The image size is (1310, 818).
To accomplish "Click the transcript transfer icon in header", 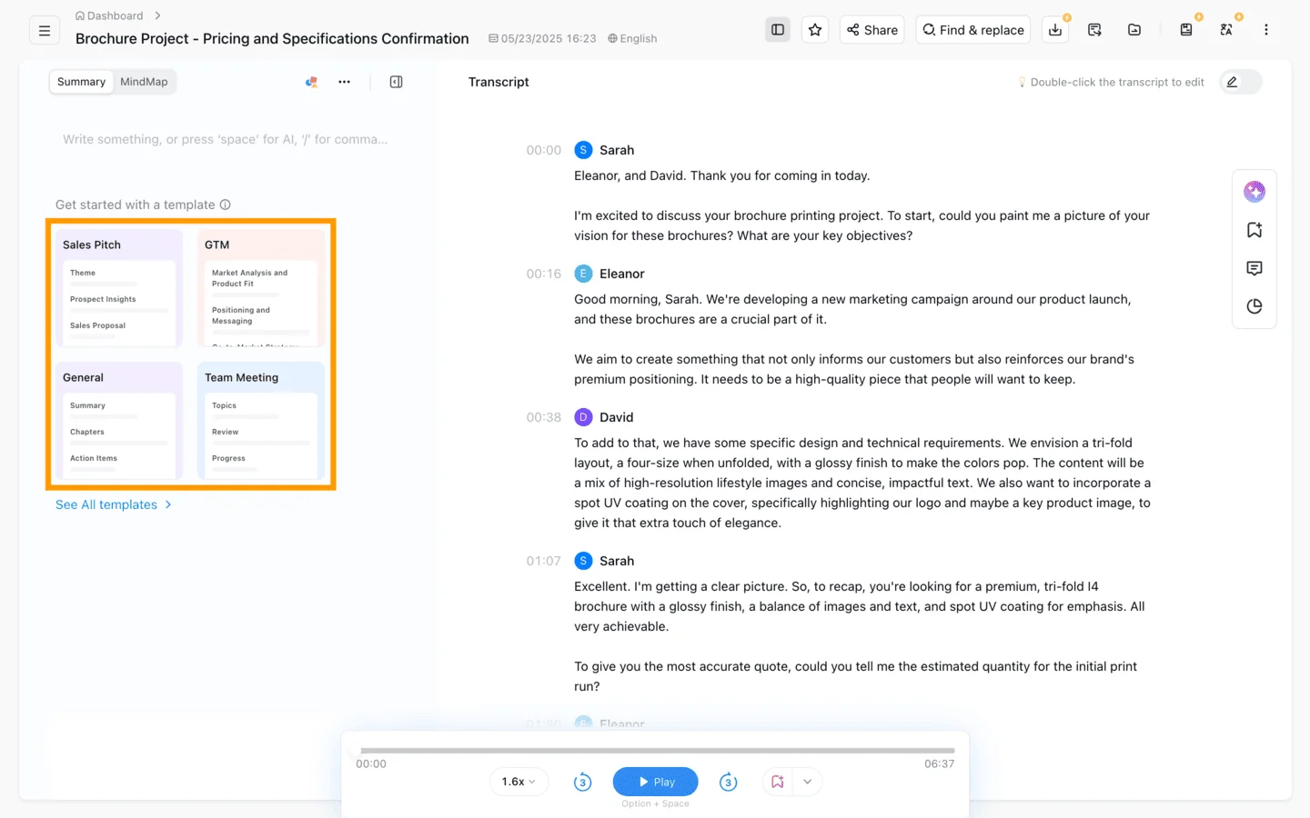I will coord(1095,30).
